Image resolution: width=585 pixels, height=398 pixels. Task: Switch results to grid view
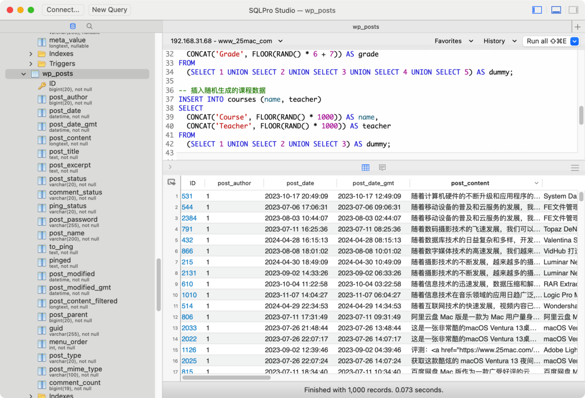(366, 167)
